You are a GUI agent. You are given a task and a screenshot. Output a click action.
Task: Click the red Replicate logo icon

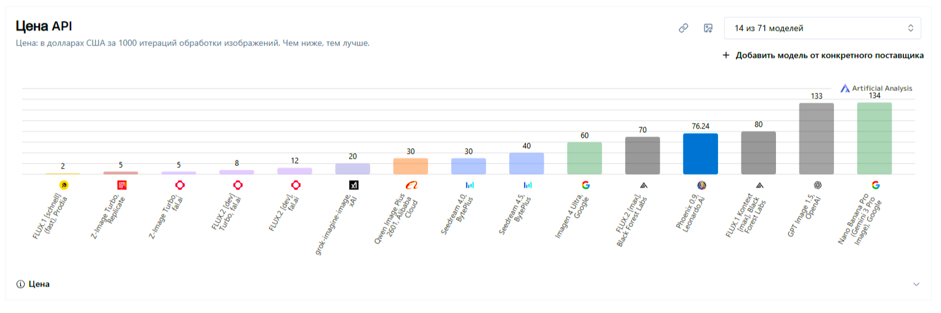point(121,184)
